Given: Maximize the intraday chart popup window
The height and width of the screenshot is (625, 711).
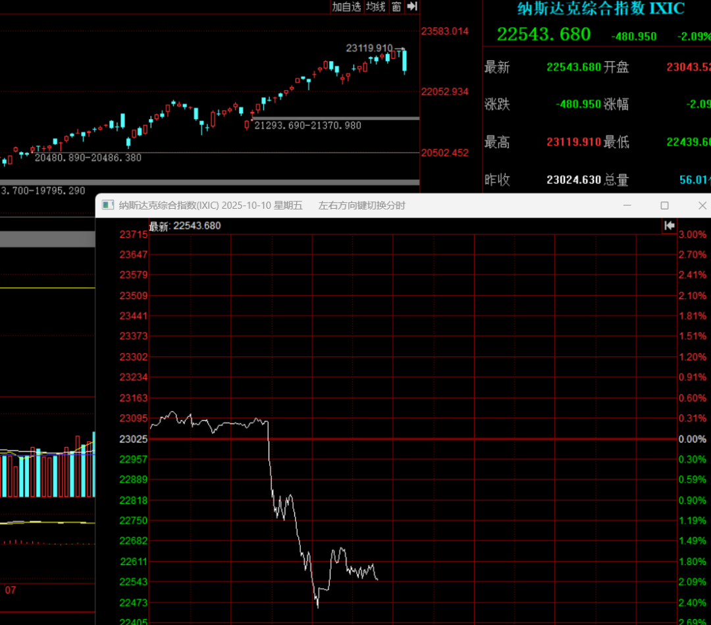Looking at the screenshot, I should coord(664,205).
